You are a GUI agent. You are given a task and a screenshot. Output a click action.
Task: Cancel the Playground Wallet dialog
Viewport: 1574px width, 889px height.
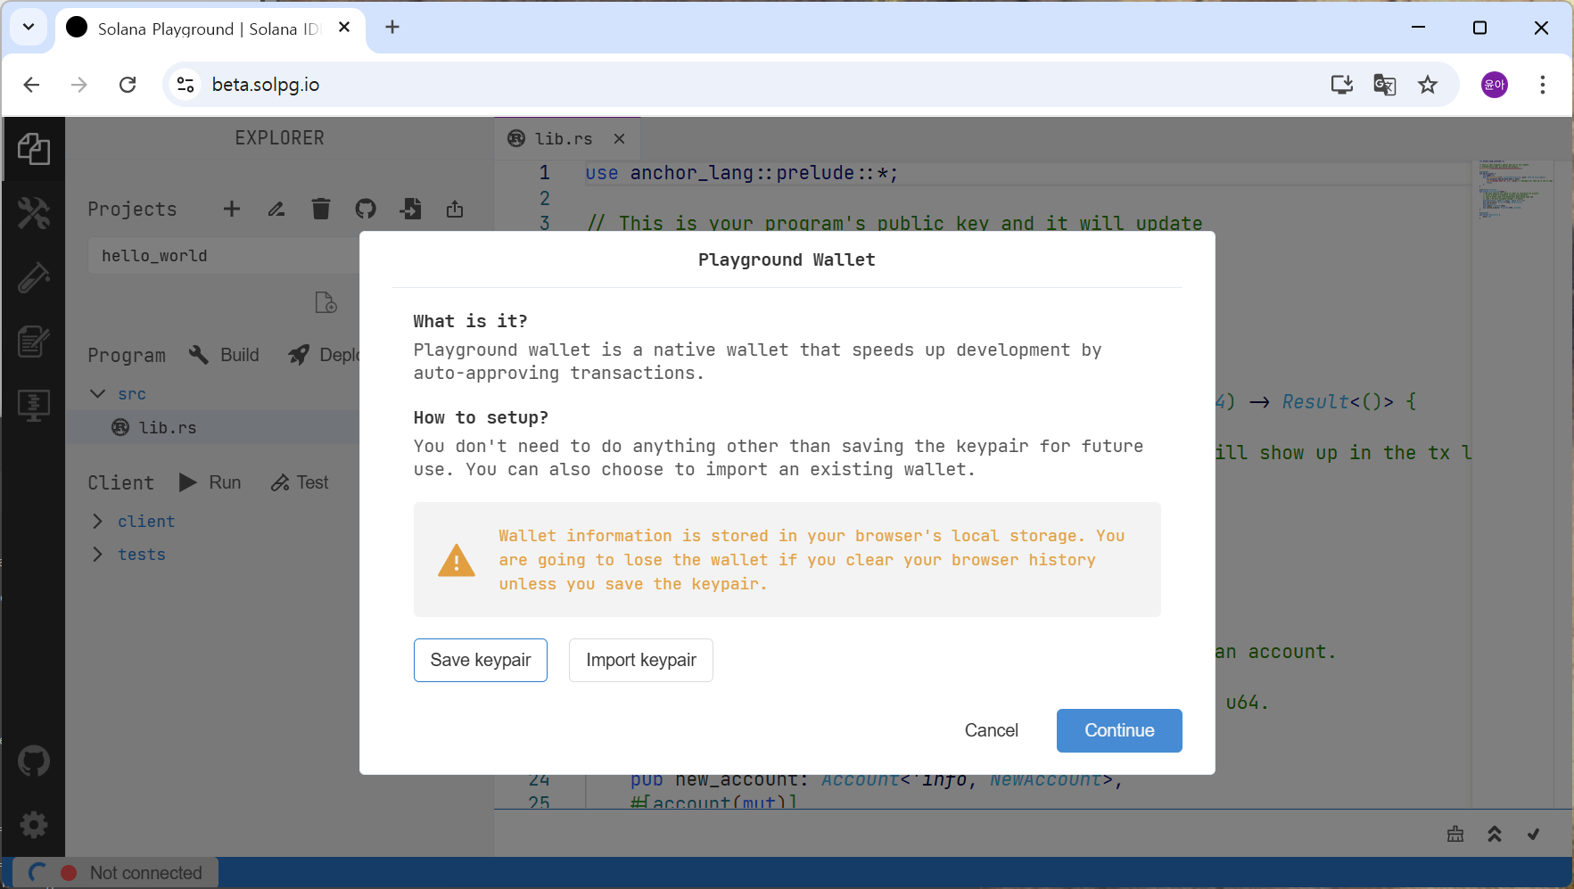tap(991, 730)
